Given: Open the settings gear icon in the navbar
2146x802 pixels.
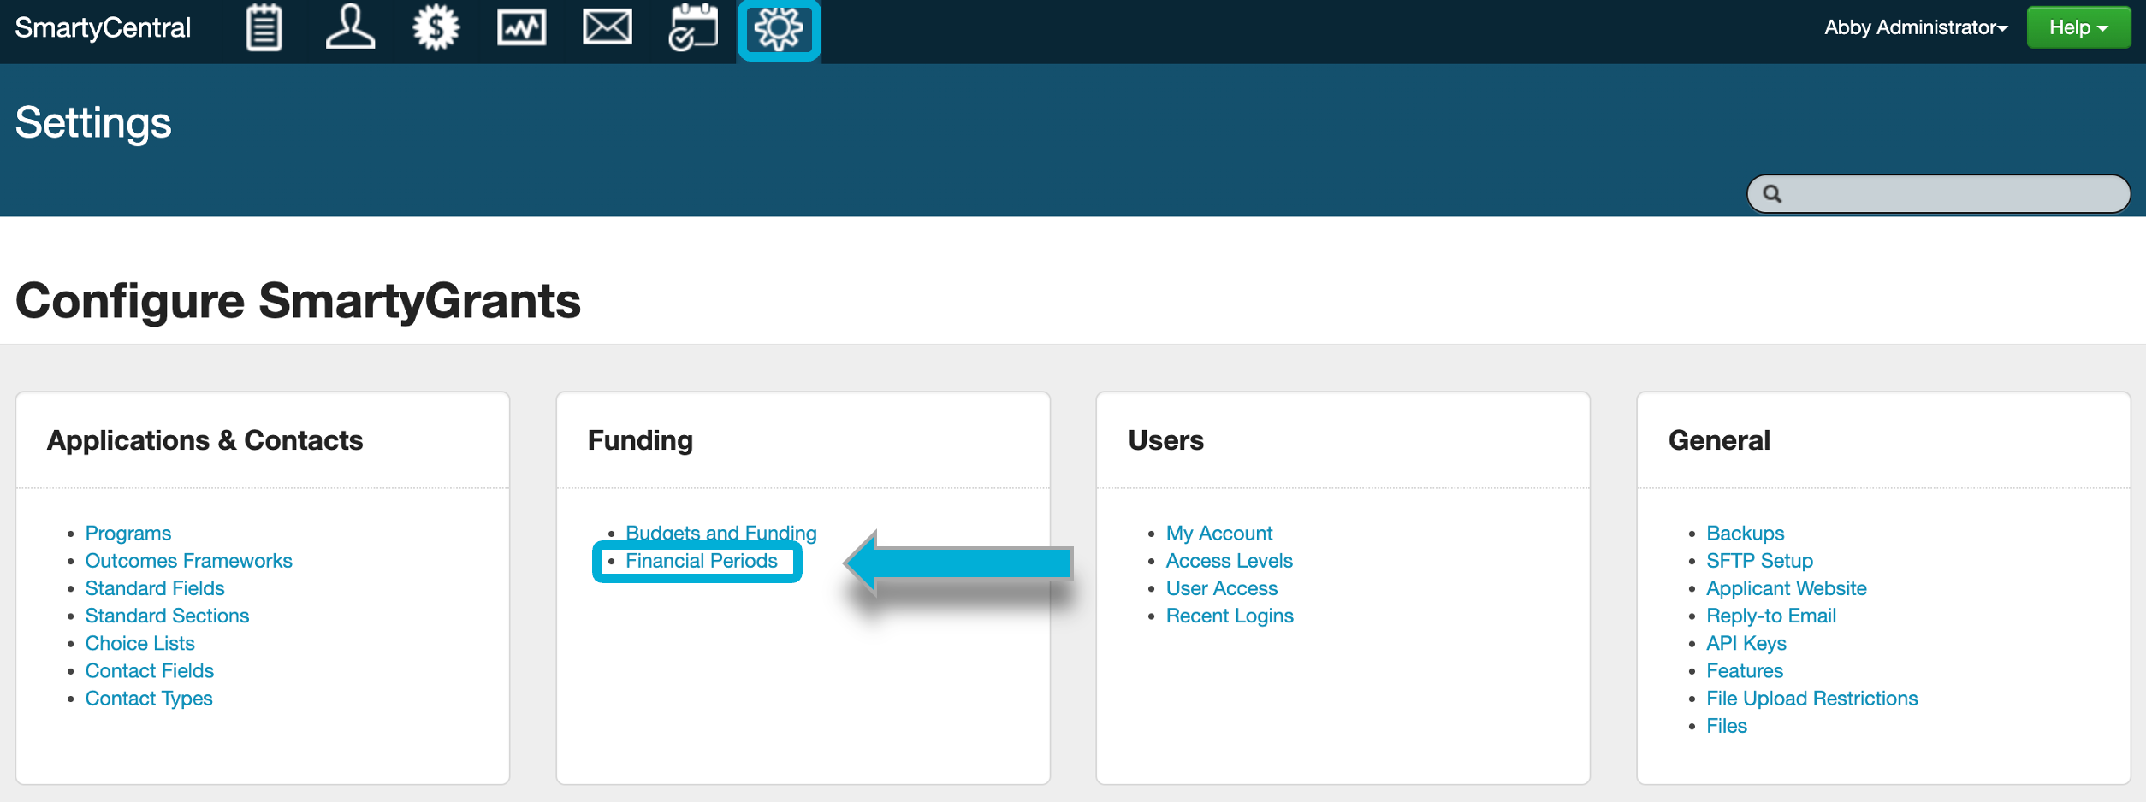Looking at the screenshot, I should (779, 30).
